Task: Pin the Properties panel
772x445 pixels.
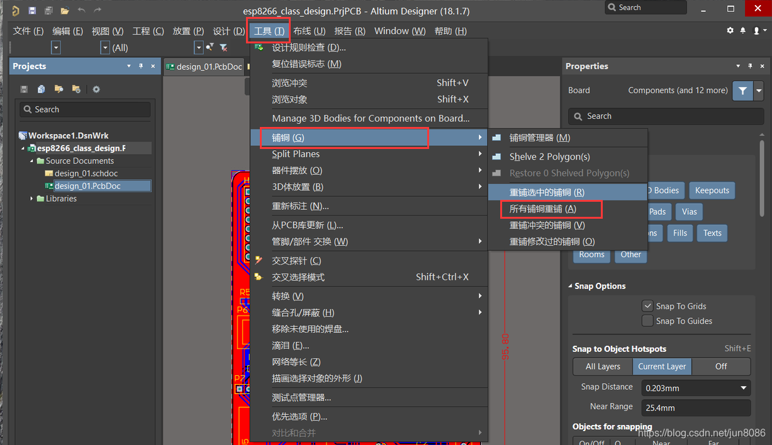Action: click(749, 66)
